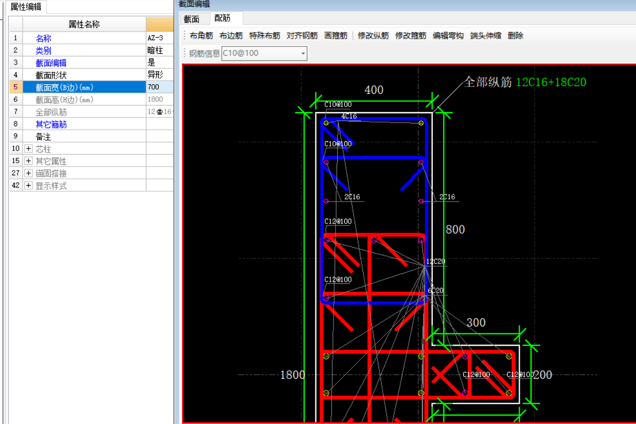
Task: Select the 其它箍筋 property row
Action: coord(91,125)
